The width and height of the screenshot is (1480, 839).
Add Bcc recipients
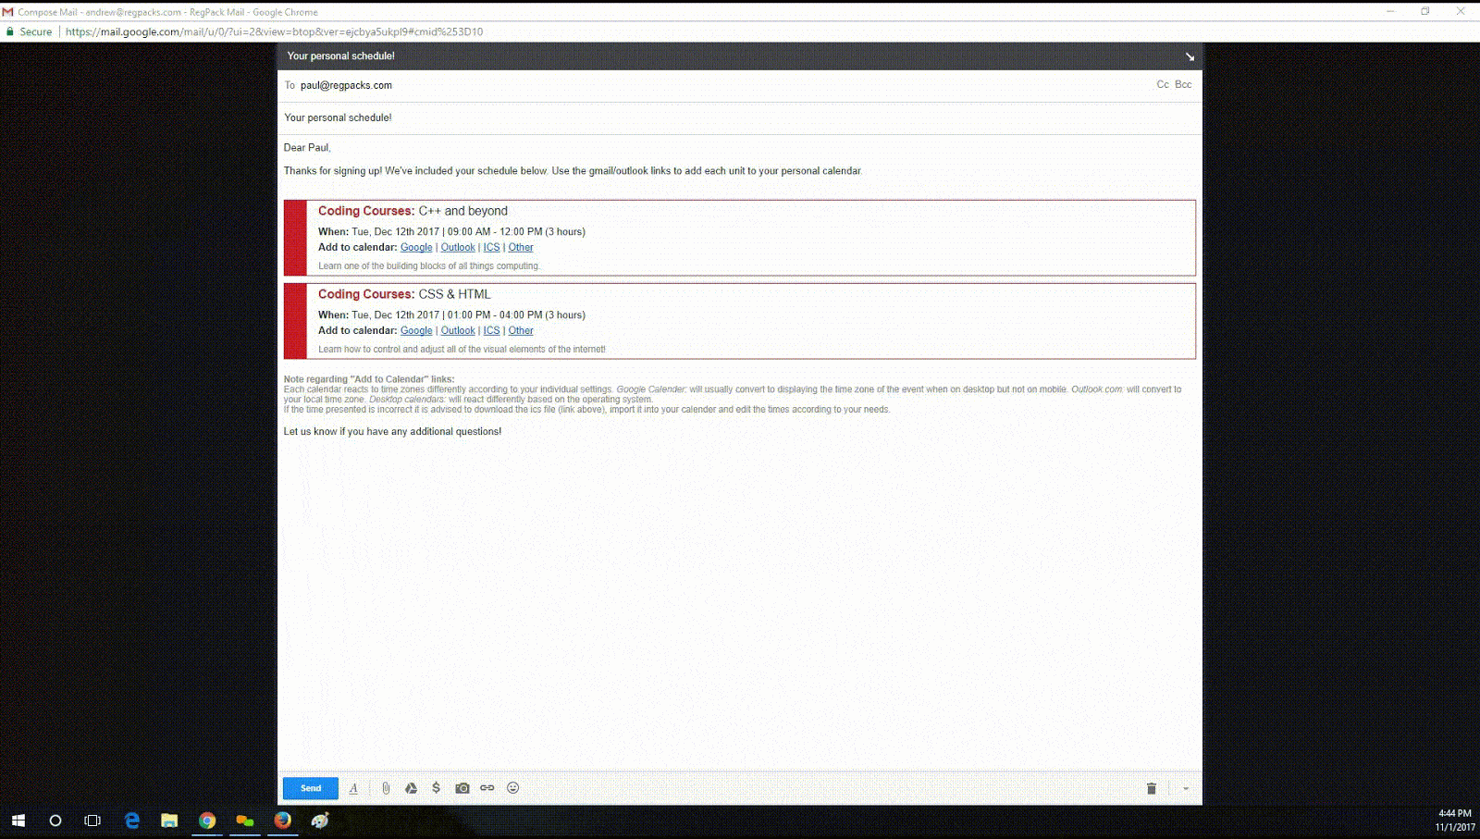[x=1183, y=84]
